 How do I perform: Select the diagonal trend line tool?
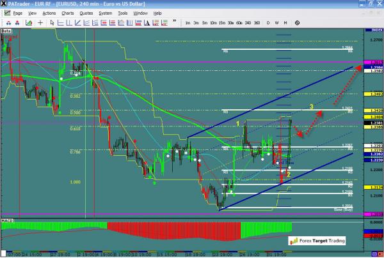click(77, 23)
